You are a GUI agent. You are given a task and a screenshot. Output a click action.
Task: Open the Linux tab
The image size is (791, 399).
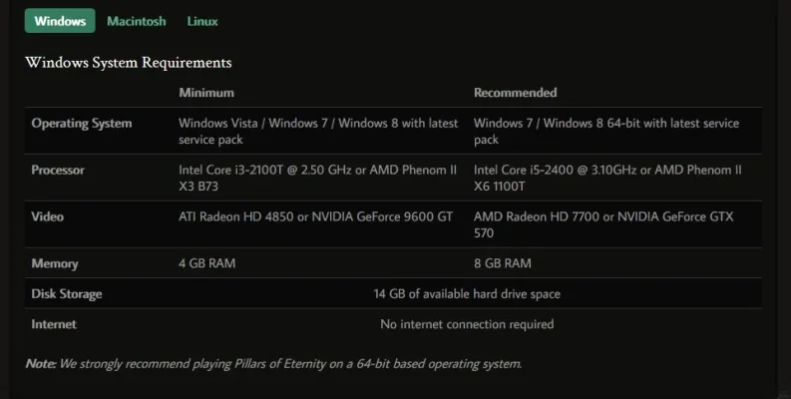coord(202,21)
